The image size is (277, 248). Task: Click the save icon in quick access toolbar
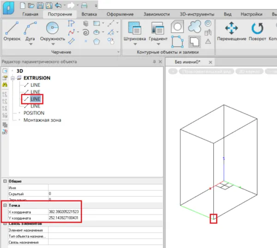pyautogui.click(x=40, y=6)
